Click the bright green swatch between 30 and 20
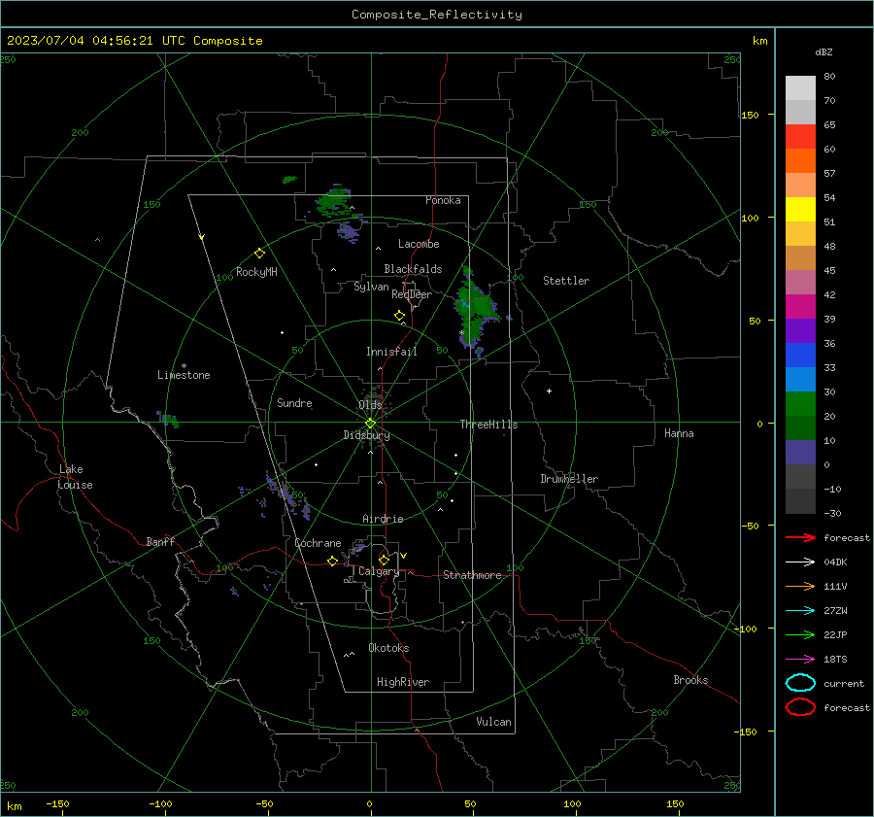This screenshot has width=874, height=817. pyautogui.click(x=800, y=403)
